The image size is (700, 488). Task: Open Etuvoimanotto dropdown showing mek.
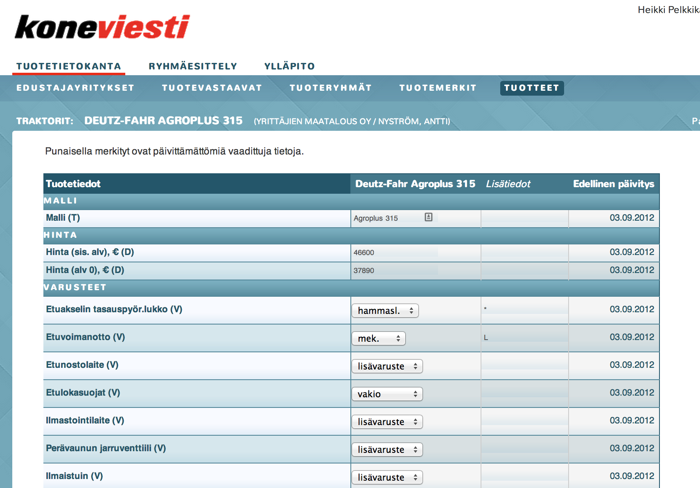point(379,338)
